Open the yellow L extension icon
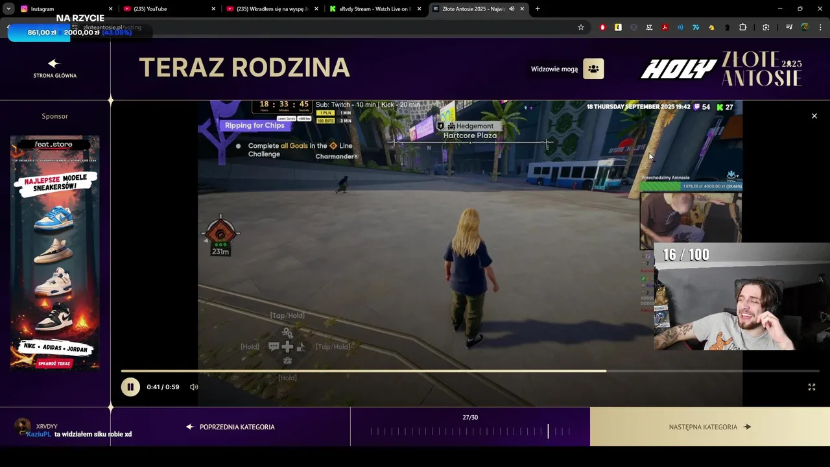Image resolution: width=830 pixels, height=467 pixels. [x=618, y=27]
